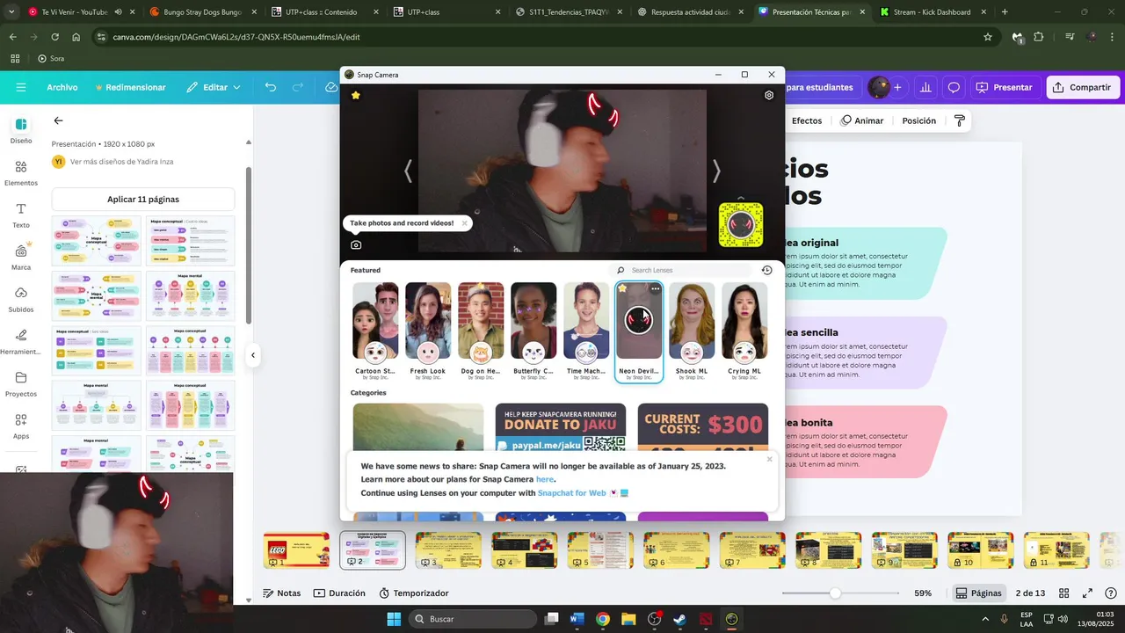Open Canva help question mark
The image size is (1125, 633).
[1111, 593]
